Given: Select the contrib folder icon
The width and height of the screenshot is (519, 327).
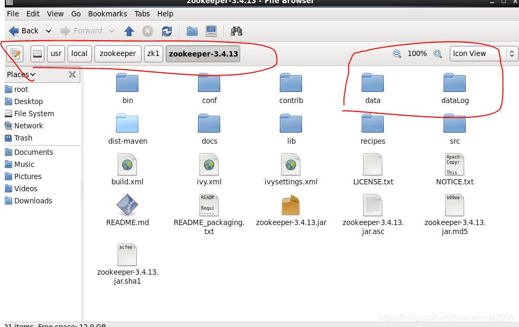Looking at the screenshot, I should click(x=290, y=83).
